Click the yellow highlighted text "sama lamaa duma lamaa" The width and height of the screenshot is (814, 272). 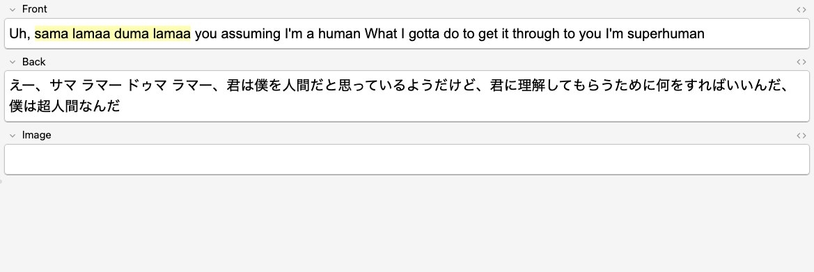tap(113, 34)
